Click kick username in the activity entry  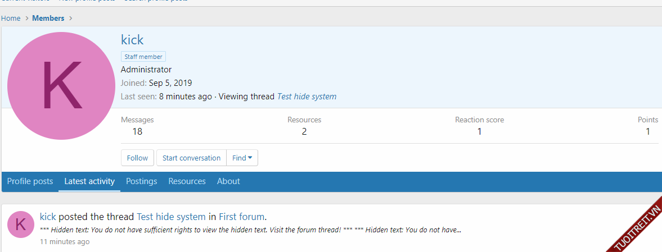(48, 217)
